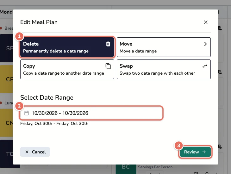Click the trash icon on Delete card
Image resolution: width=231 pixels, height=174 pixels.
point(108,44)
